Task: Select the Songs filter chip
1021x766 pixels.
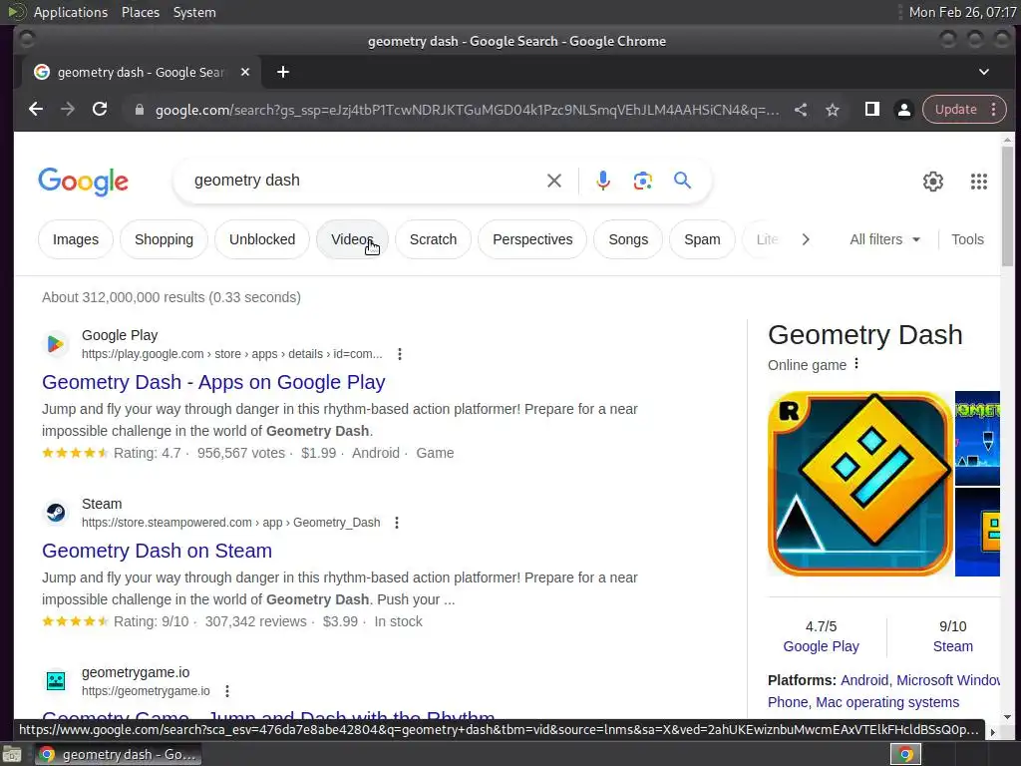Action: coord(628,239)
